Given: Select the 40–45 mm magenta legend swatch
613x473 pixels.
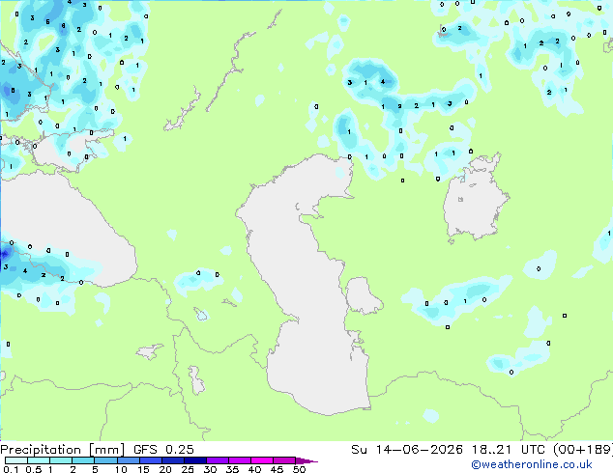Looking at the screenshot, I should [262, 460].
